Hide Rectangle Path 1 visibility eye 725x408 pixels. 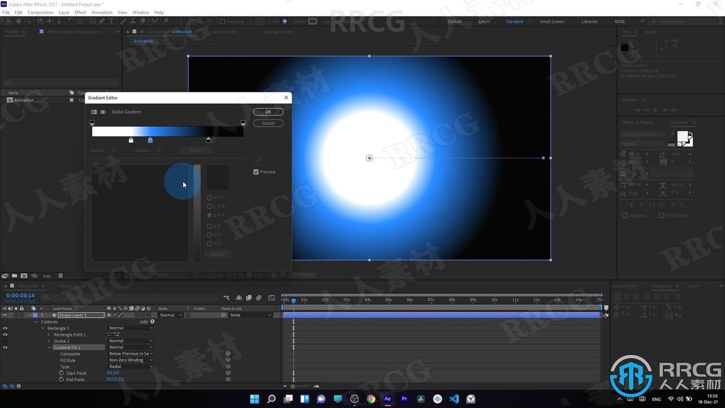point(5,334)
